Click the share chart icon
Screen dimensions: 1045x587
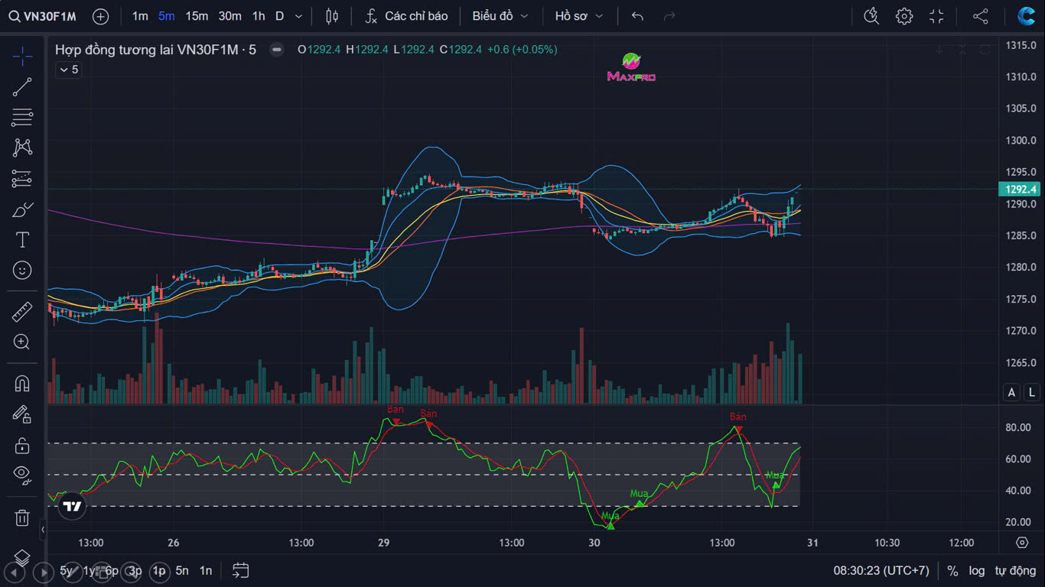tap(980, 16)
